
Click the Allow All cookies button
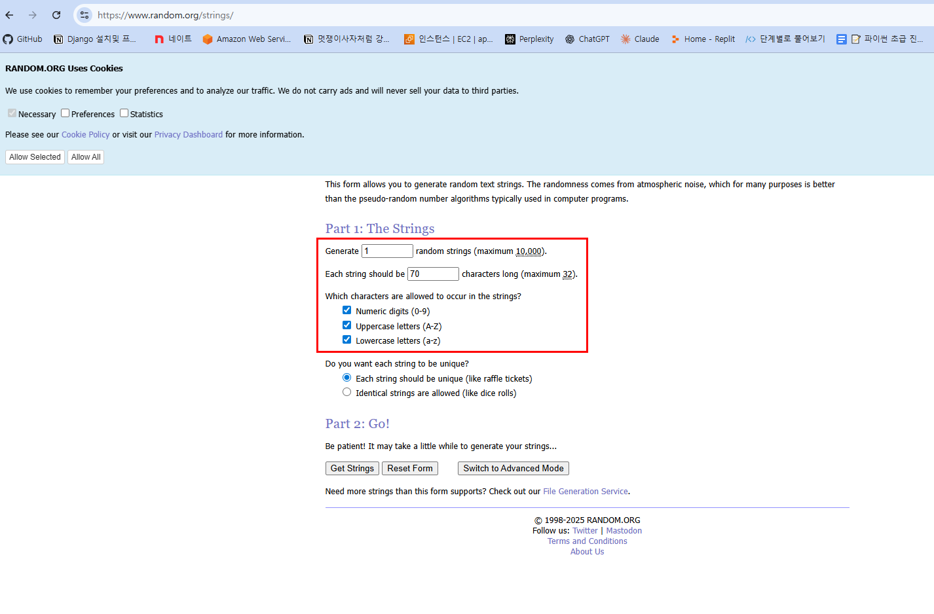(x=86, y=157)
